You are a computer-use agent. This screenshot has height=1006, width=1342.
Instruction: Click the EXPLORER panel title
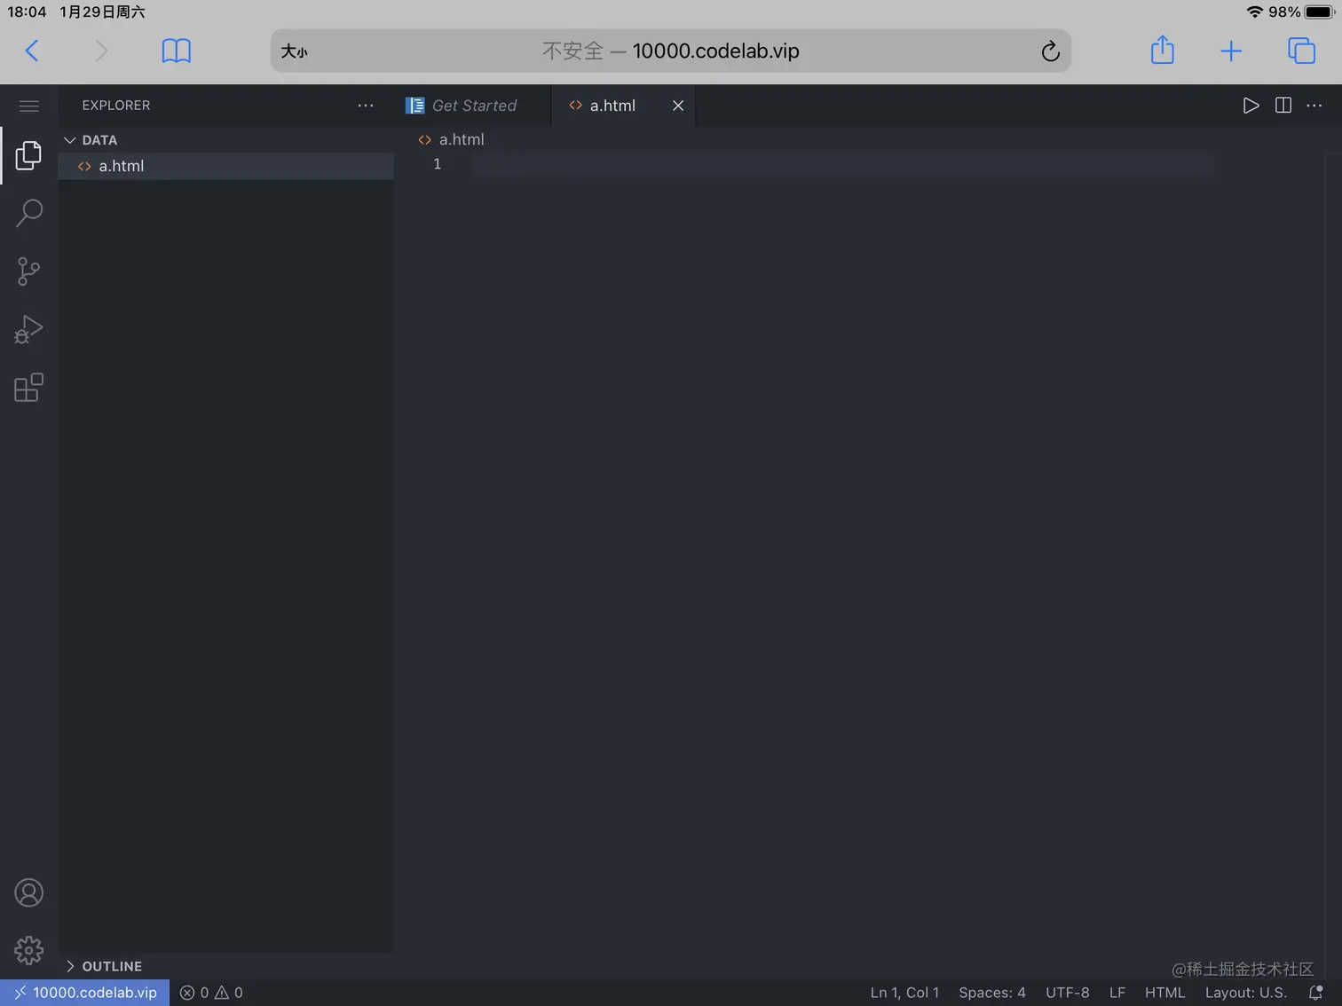(116, 106)
